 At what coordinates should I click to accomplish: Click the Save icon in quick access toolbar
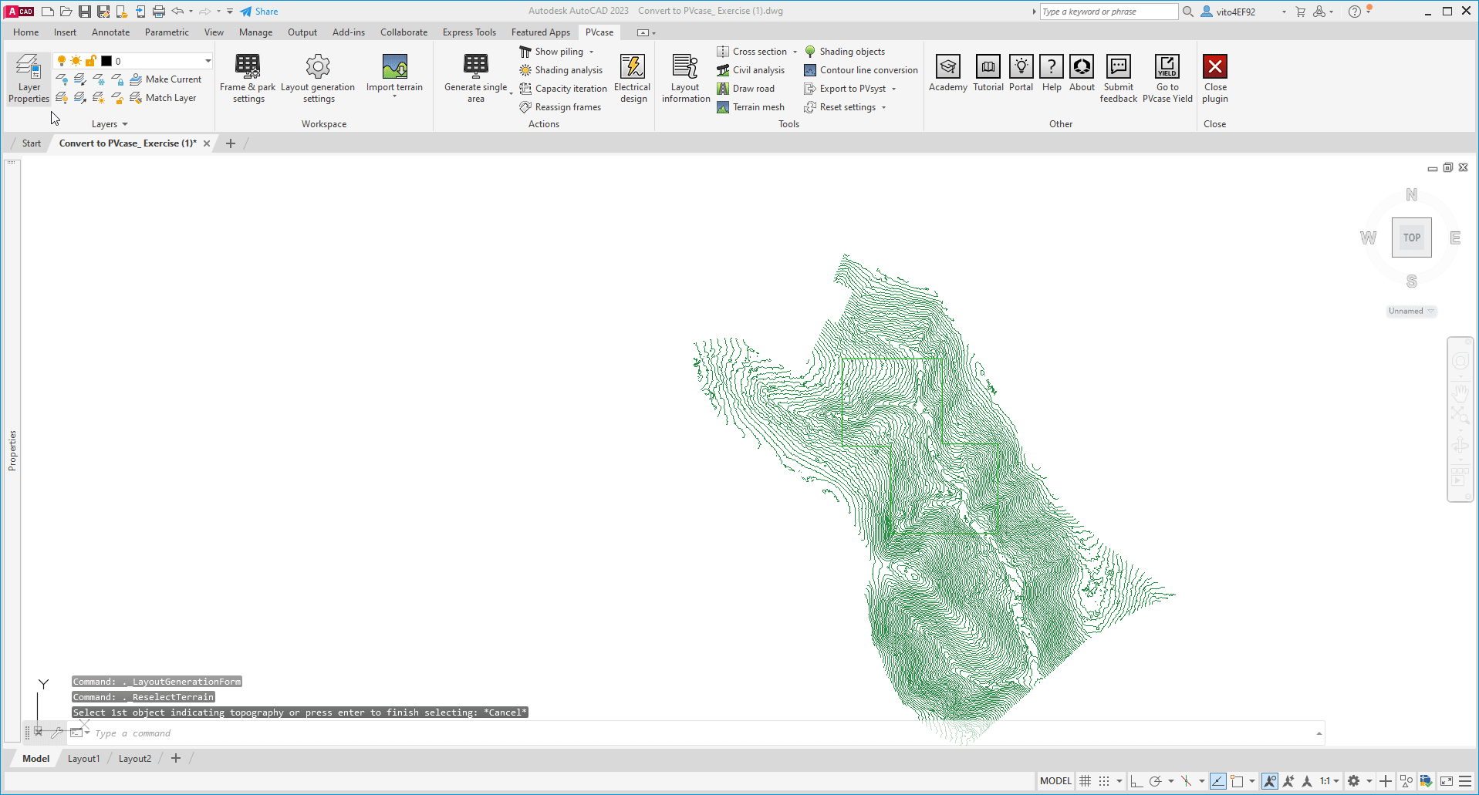(x=85, y=12)
